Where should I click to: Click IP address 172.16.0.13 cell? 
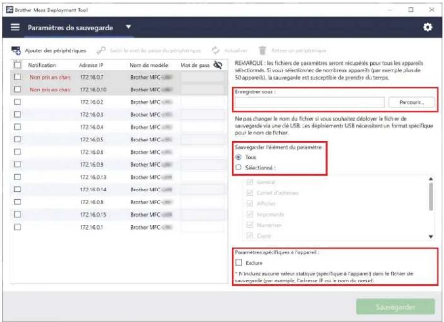[93, 177]
